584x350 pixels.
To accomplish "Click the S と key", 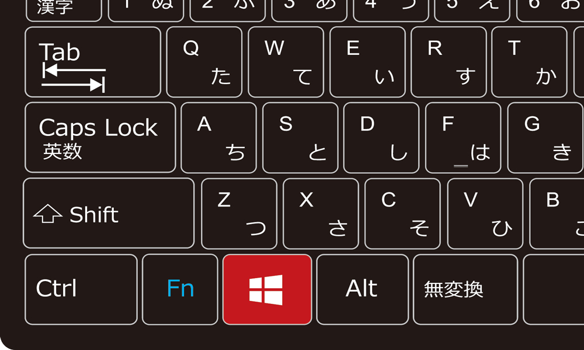I will (x=300, y=138).
